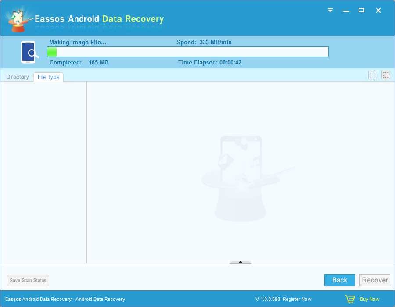Click the Save Scan Status button
Image resolution: width=395 pixels, height=307 pixels.
point(28,280)
